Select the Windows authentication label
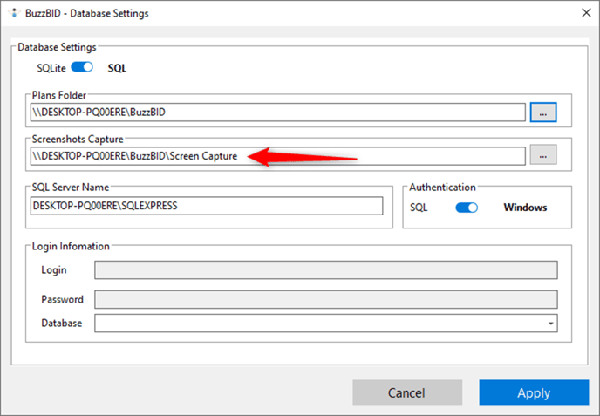Screen dimensions: 600x416 click(x=525, y=208)
